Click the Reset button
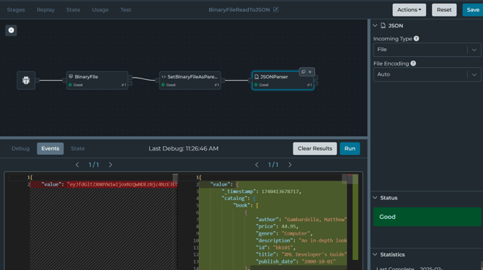Screen dimensions: 483x270 coord(444,10)
